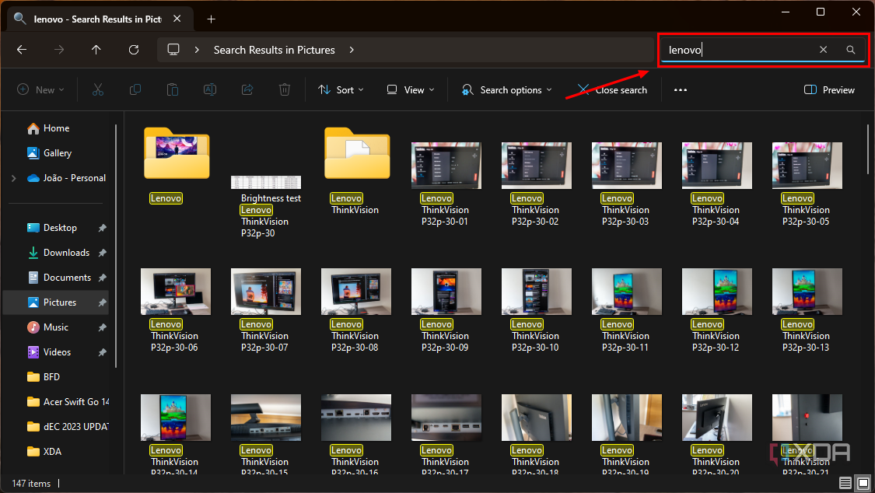
Task: Select the Rename icon
Action: (x=209, y=89)
